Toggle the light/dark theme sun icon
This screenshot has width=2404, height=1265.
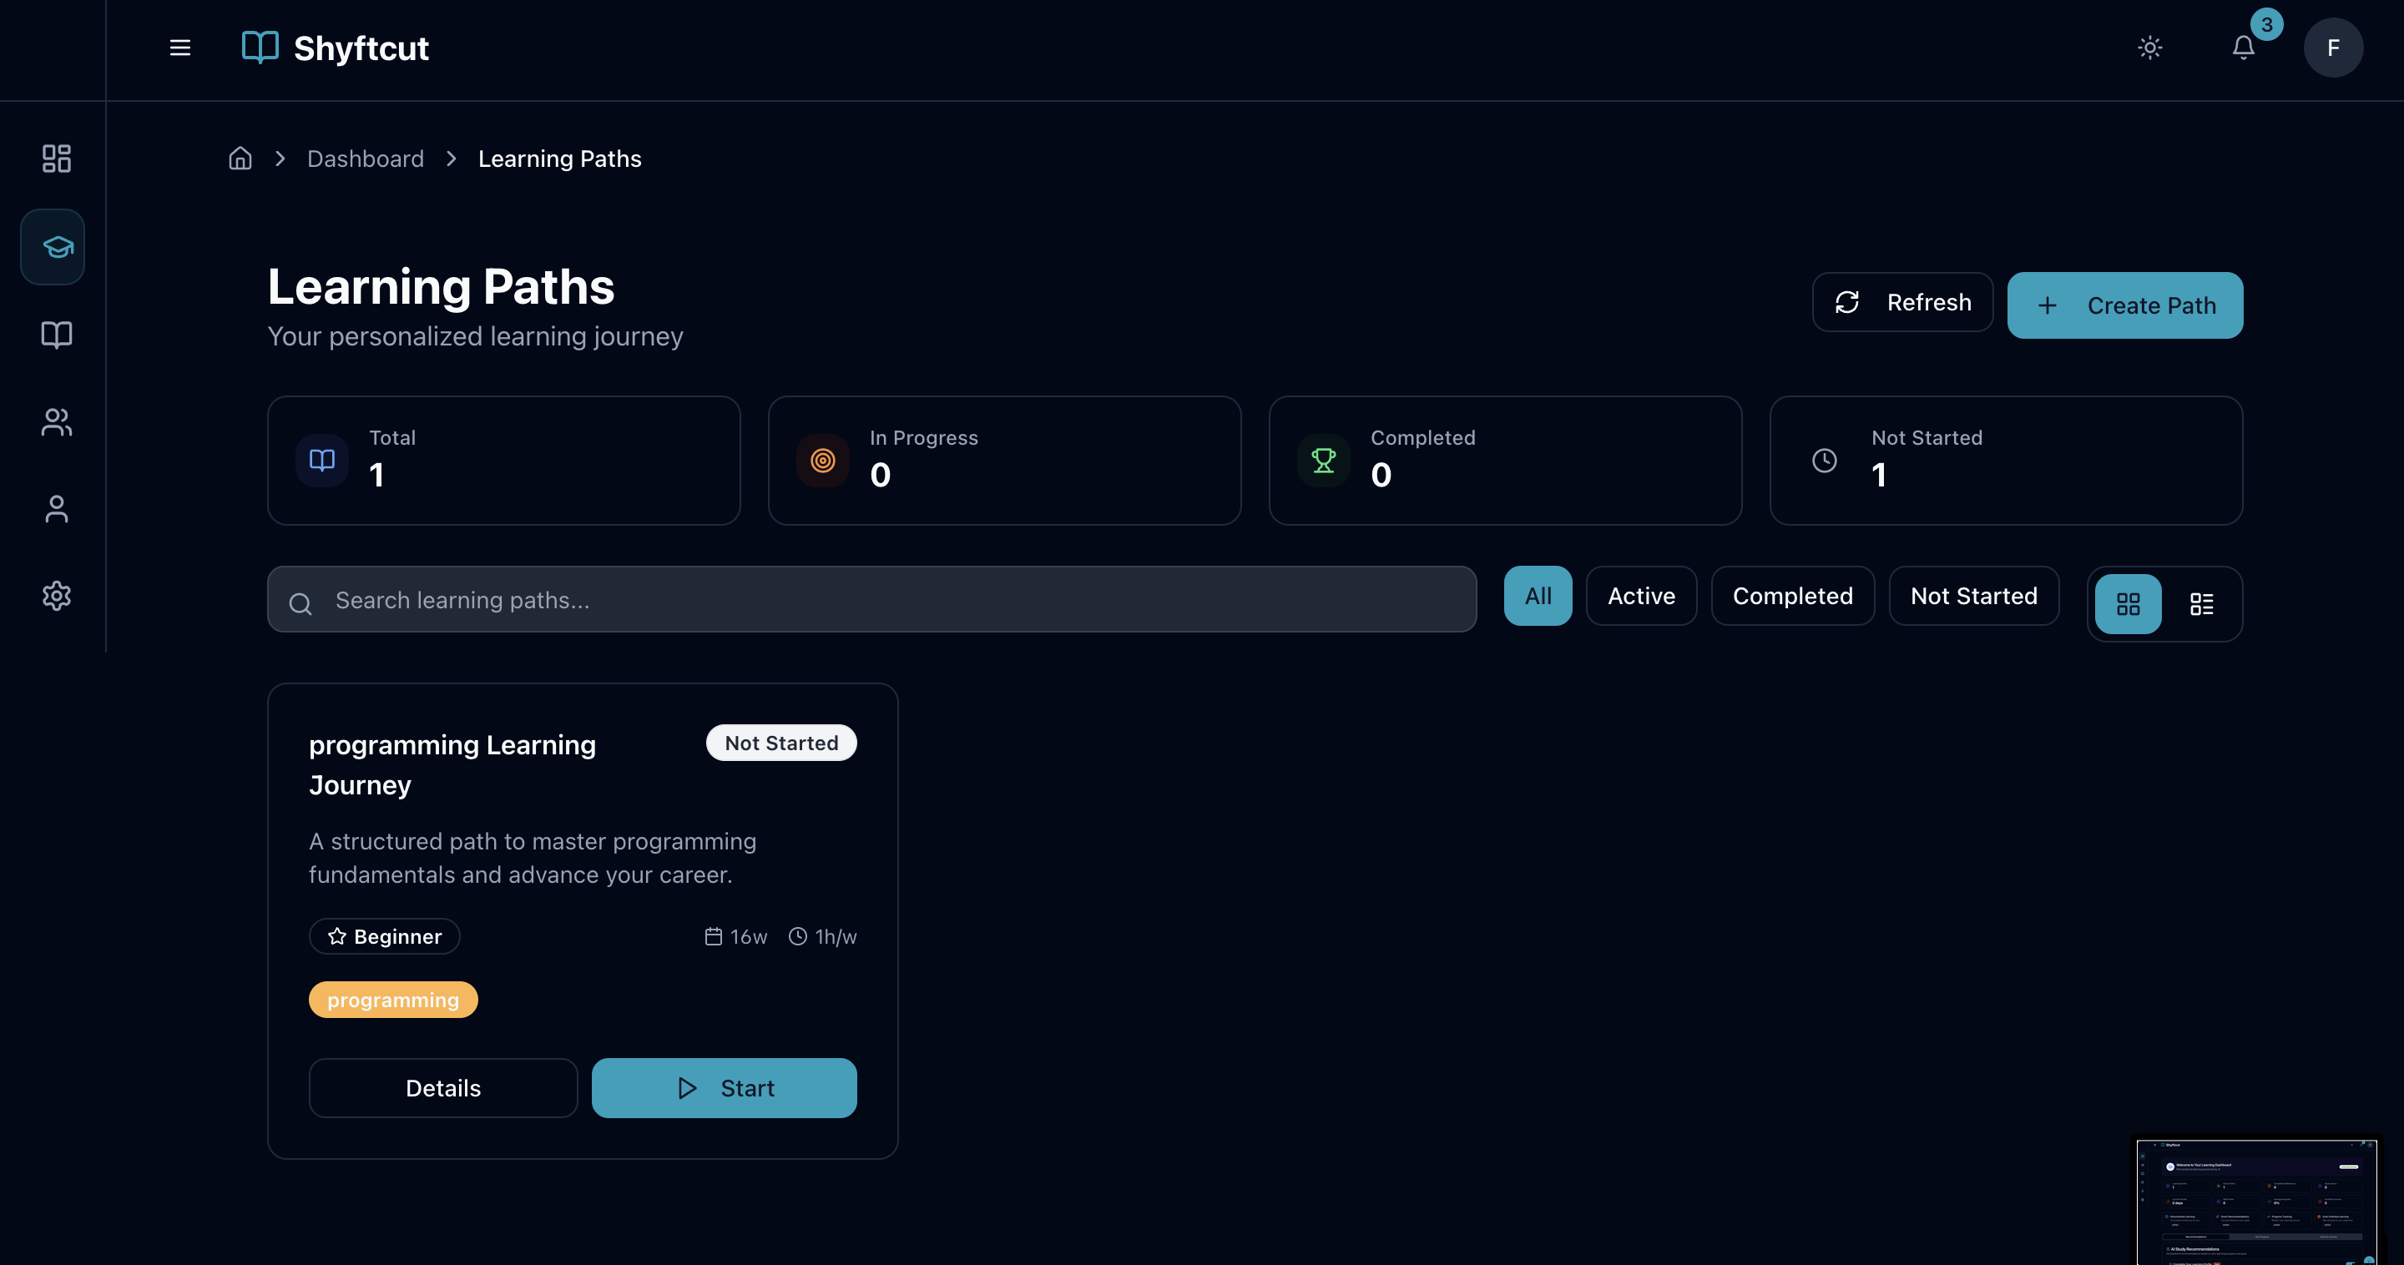[x=2150, y=48]
